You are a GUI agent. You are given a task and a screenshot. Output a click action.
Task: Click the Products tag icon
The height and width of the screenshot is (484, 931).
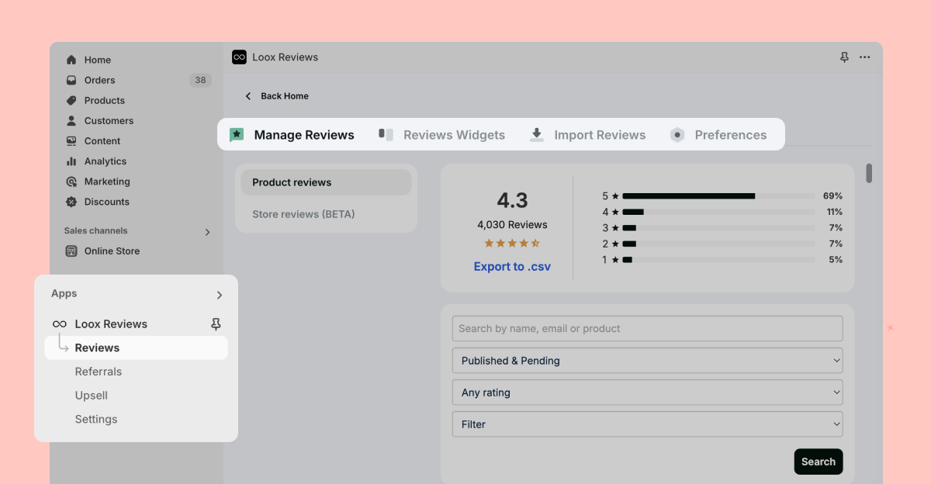pyautogui.click(x=71, y=100)
